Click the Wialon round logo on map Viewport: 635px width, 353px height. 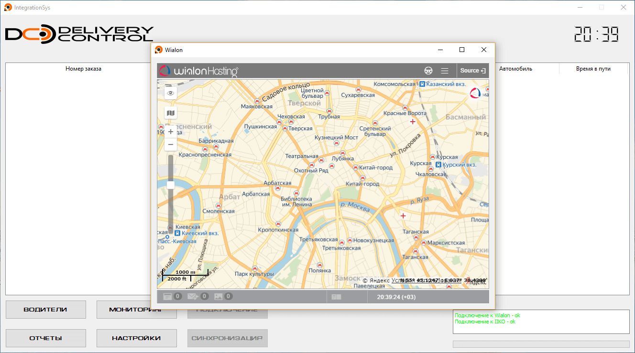pos(475,93)
